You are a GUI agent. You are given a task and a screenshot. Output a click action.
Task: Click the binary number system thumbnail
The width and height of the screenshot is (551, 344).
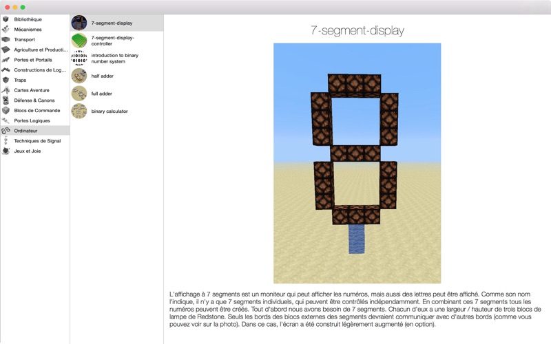point(79,58)
